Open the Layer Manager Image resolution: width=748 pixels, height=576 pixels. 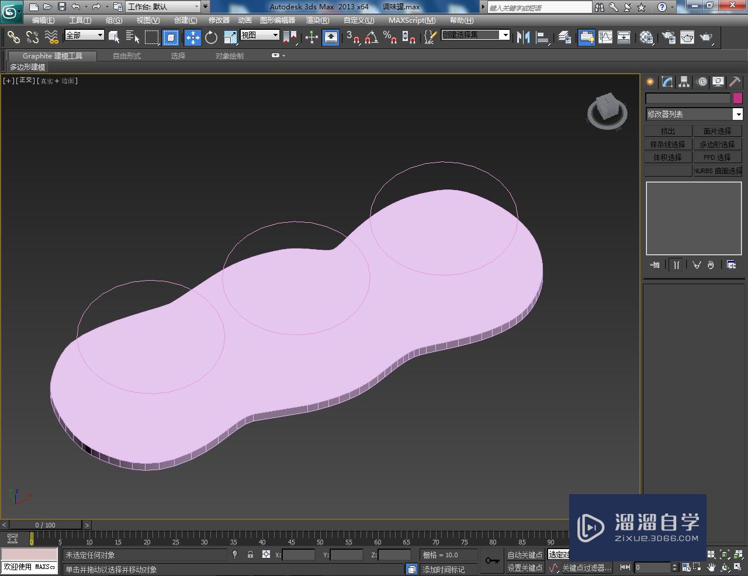click(565, 37)
